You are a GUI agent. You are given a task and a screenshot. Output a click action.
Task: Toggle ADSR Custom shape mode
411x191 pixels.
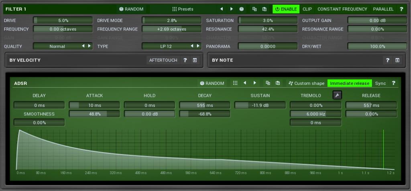click(306, 83)
